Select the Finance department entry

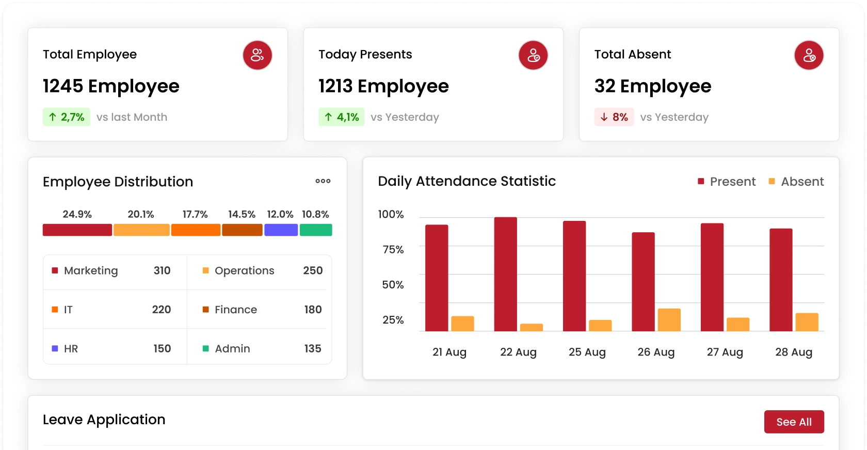pyautogui.click(x=262, y=310)
